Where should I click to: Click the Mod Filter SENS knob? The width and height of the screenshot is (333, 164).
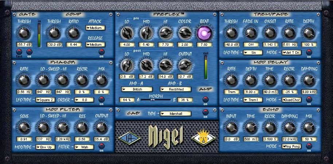[24, 127]
